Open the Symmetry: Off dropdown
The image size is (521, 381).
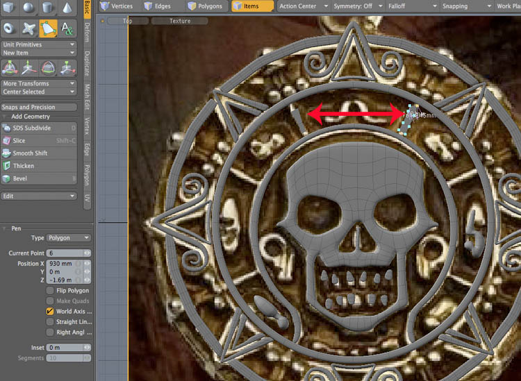pos(358,6)
